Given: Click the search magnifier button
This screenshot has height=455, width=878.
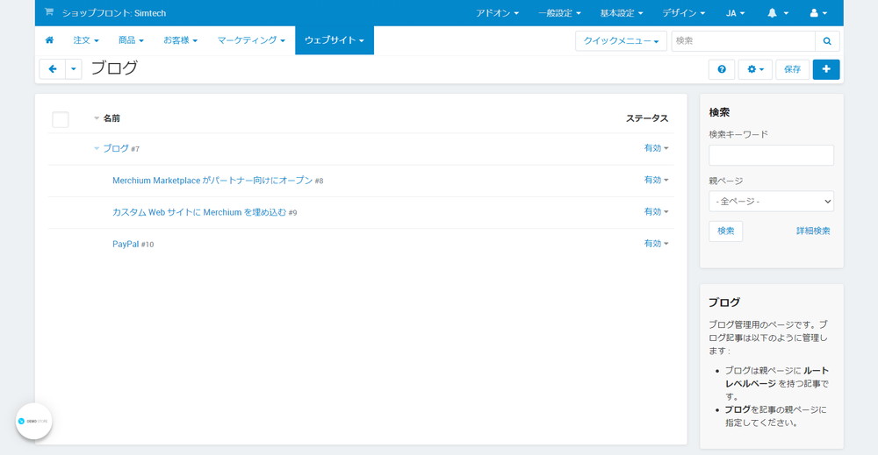Looking at the screenshot, I should pyautogui.click(x=827, y=41).
